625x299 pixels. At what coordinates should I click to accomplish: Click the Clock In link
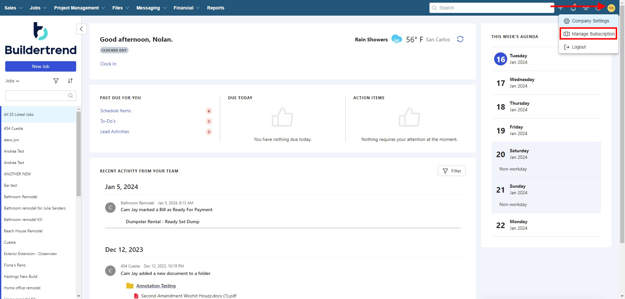108,64
